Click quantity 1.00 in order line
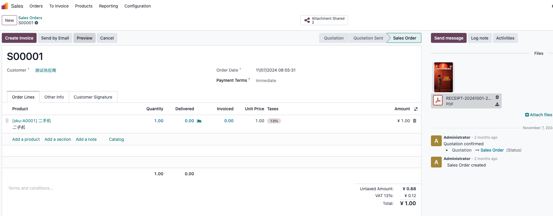553x216 pixels. pyautogui.click(x=159, y=121)
